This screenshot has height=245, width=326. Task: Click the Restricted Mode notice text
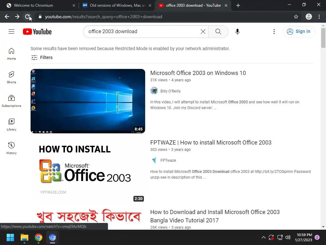point(130,48)
